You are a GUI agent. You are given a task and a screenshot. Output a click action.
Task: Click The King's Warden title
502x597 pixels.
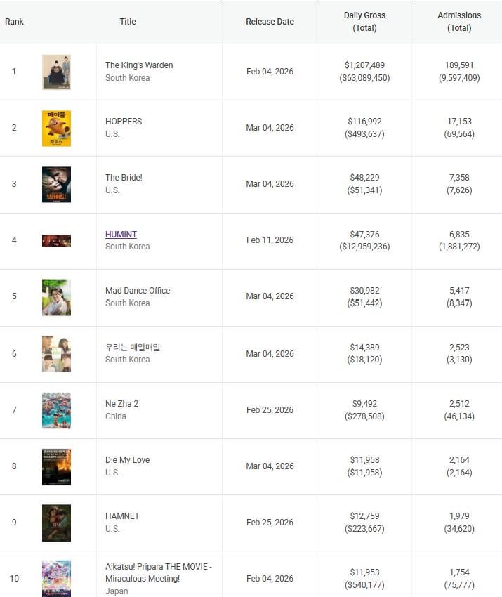pyautogui.click(x=139, y=65)
